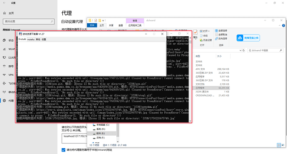Click 全部取消 deselect all button
Viewport: 287px width, 154px height.
221,35
